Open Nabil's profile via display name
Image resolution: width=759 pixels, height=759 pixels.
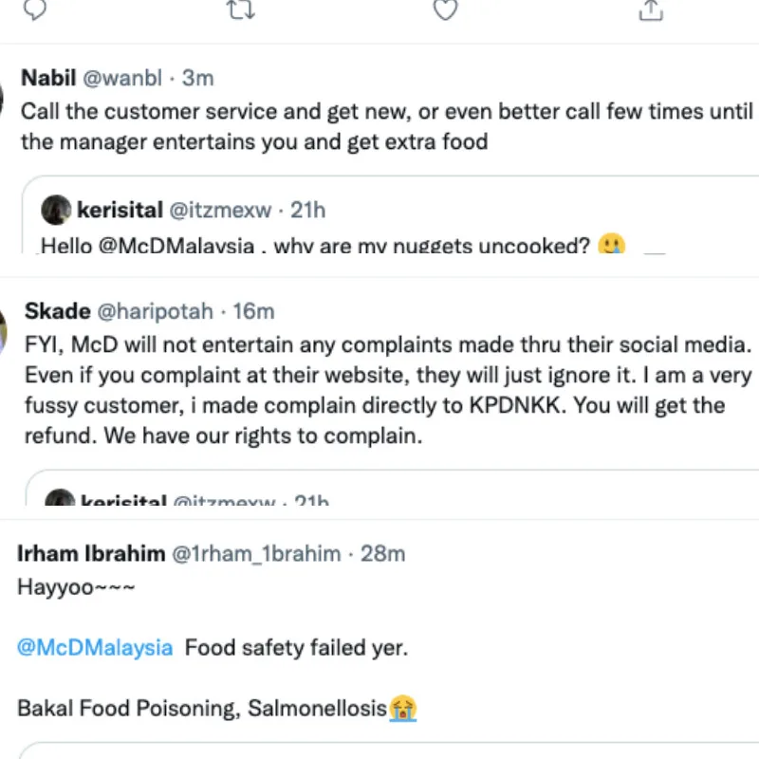(49, 79)
